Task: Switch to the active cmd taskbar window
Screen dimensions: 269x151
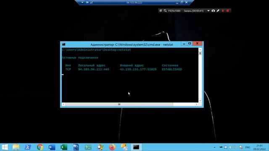Action: [x=136, y=147]
